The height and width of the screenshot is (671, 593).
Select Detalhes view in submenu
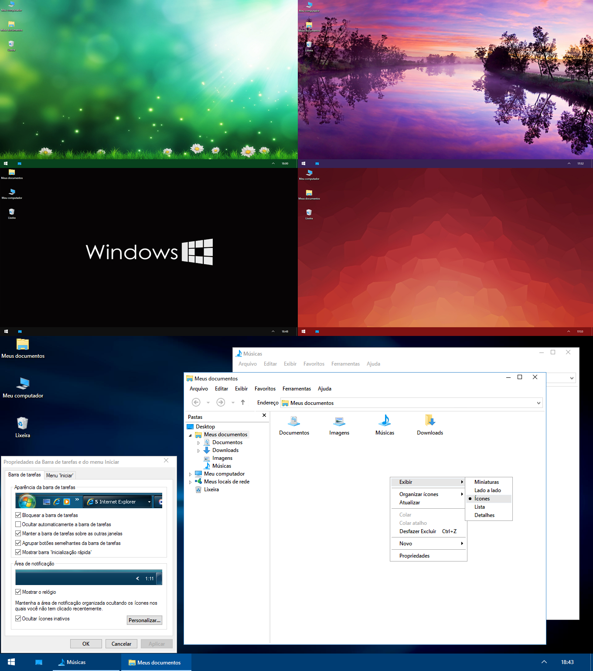pos(488,515)
